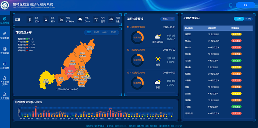Click the orange 较高浓度 legend swatch
Viewport: 258px width, 128px height.
point(27,45)
